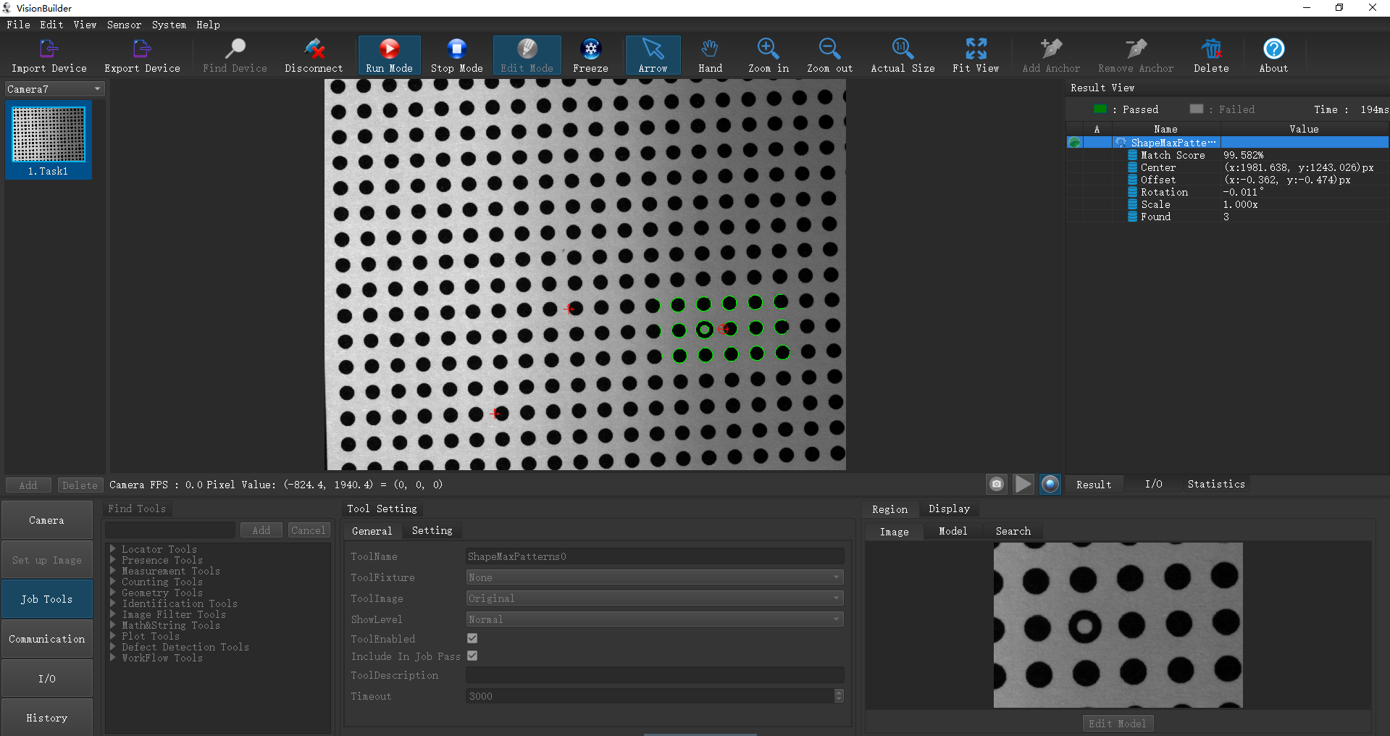Click the camera snapshot icon
The width and height of the screenshot is (1390, 736).
point(997,484)
